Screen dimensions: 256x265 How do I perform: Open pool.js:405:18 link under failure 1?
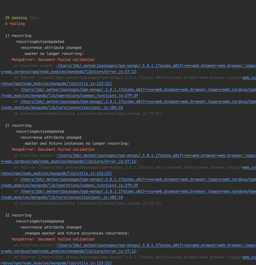pyautogui.click(x=62, y=108)
